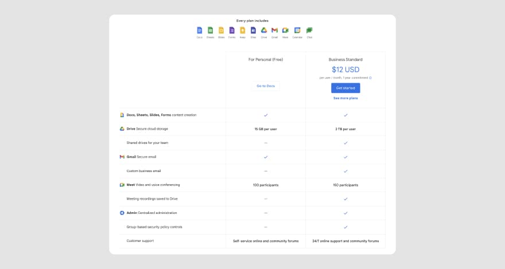Click the Gmail icon in top app row

click(274, 30)
